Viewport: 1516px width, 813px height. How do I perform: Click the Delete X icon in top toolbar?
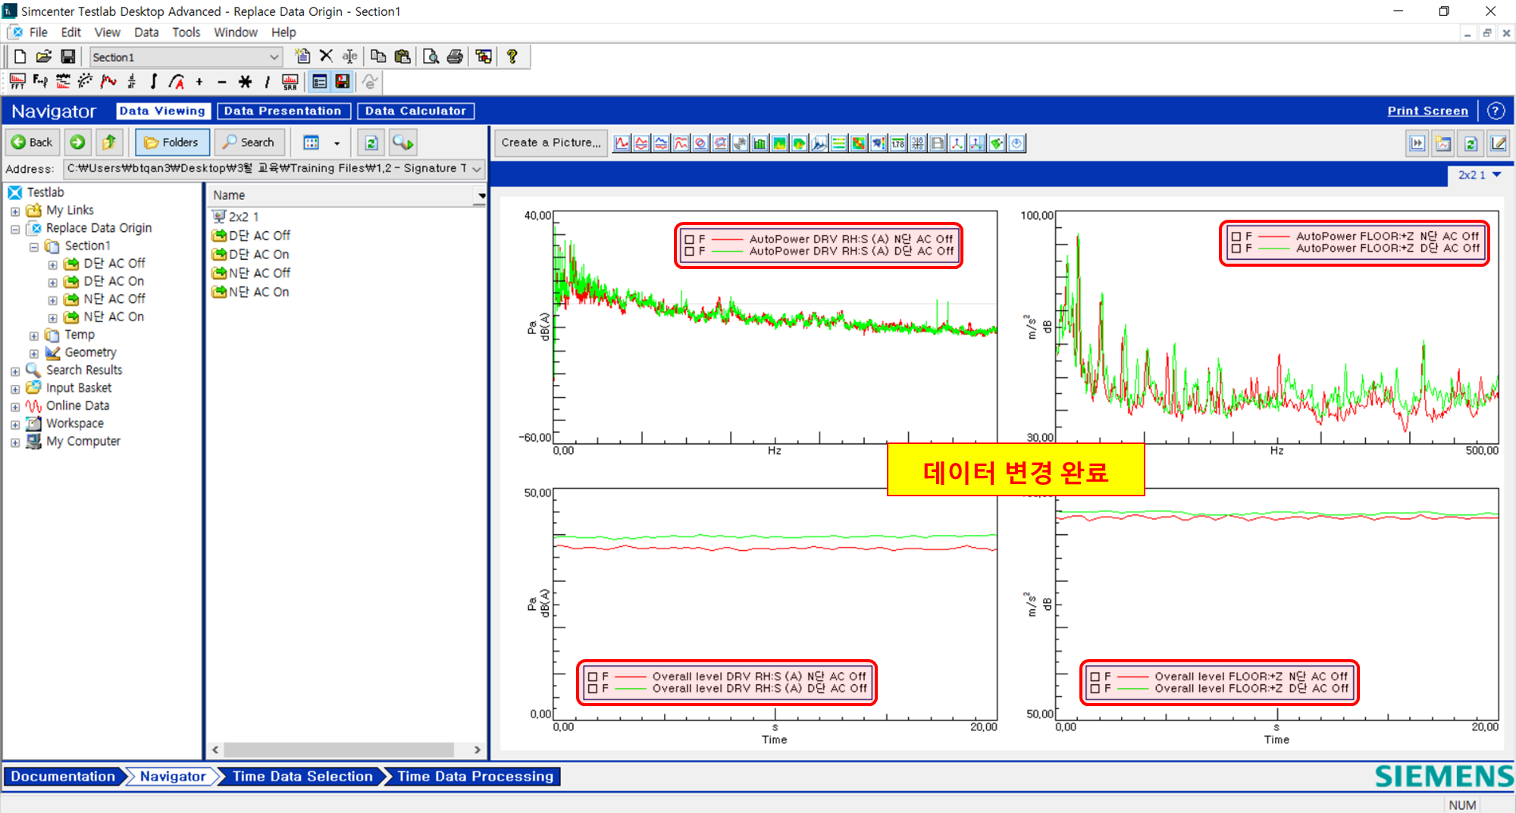pyautogui.click(x=326, y=56)
